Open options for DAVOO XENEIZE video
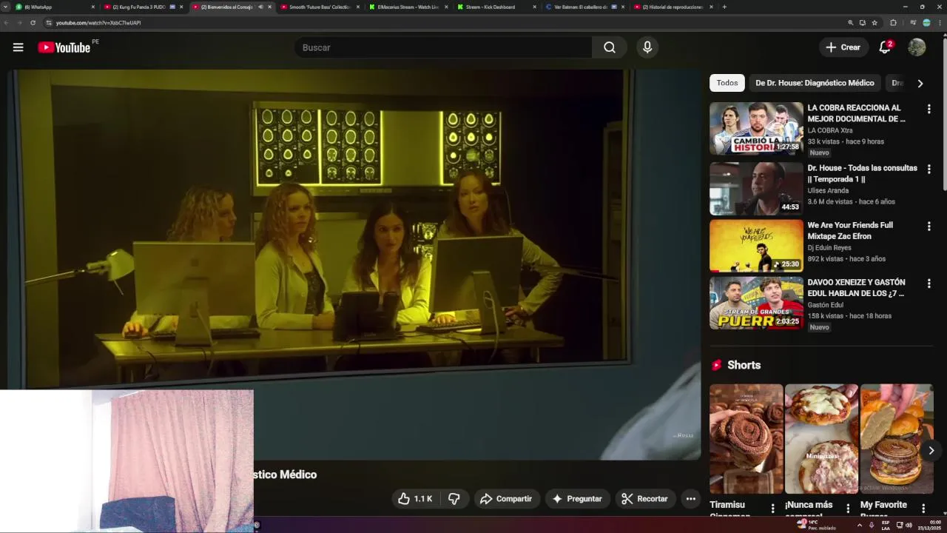This screenshot has width=947, height=533. point(929,284)
